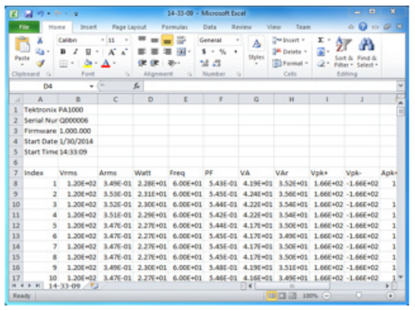
Task: Select the 14-33-09 sheet tab
Action: pos(64,286)
